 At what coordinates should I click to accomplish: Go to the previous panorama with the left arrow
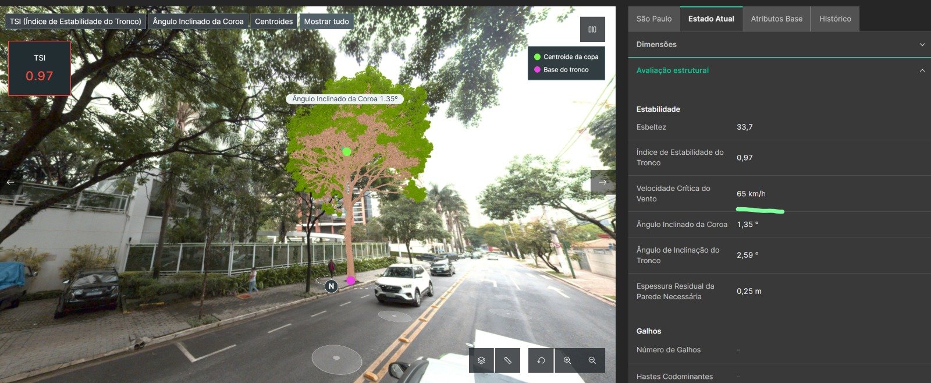[x=10, y=182]
